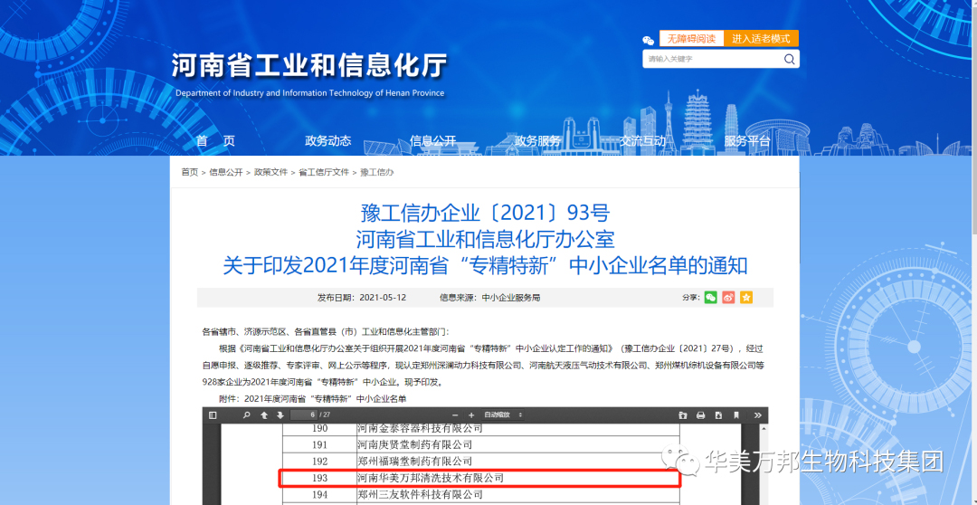Click the bookmark current view icon
Image resolution: width=977 pixels, height=505 pixels.
(x=736, y=415)
